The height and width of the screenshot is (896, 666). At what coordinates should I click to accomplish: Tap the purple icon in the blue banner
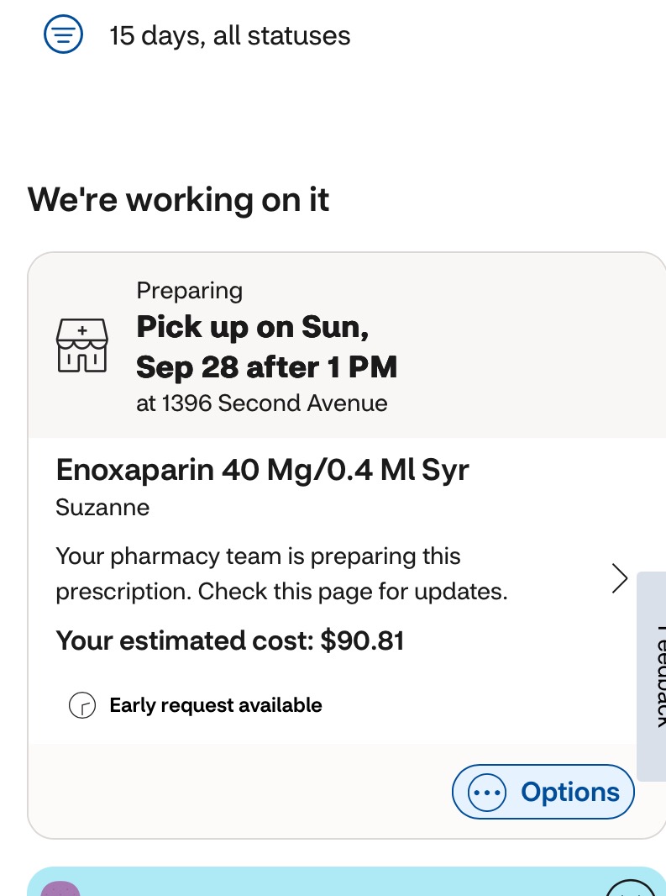coord(60,888)
